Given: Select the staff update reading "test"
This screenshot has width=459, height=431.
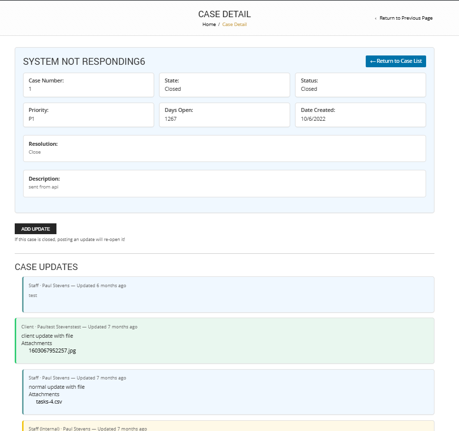Looking at the screenshot, I should [x=228, y=295].
